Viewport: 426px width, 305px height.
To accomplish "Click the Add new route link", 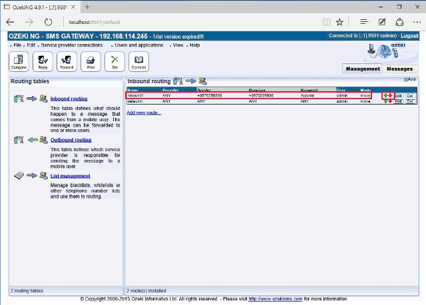I will (x=144, y=113).
